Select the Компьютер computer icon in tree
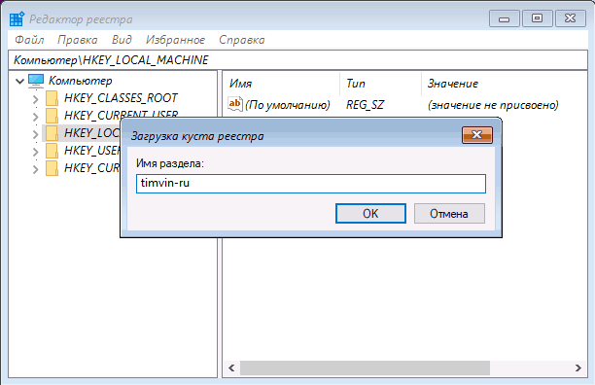Screen dimensions: 595x385 pyautogui.click(x=36, y=81)
